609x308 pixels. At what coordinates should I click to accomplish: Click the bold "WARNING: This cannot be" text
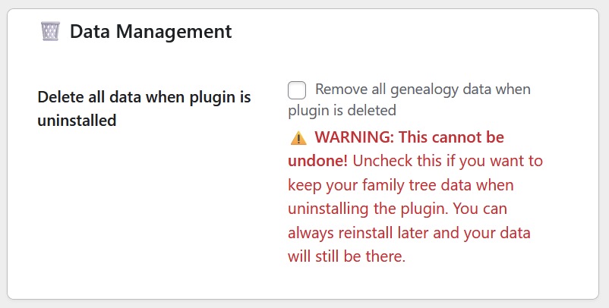point(409,137)
